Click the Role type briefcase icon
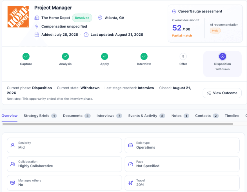247x192 pixels. point(131,145)
